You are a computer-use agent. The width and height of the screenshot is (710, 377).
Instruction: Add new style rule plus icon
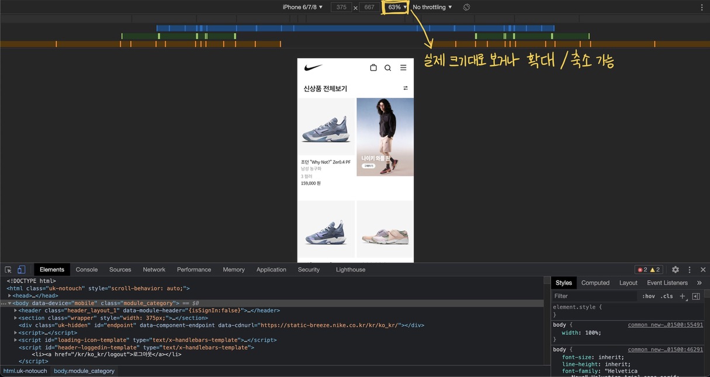tap(682, 296)
